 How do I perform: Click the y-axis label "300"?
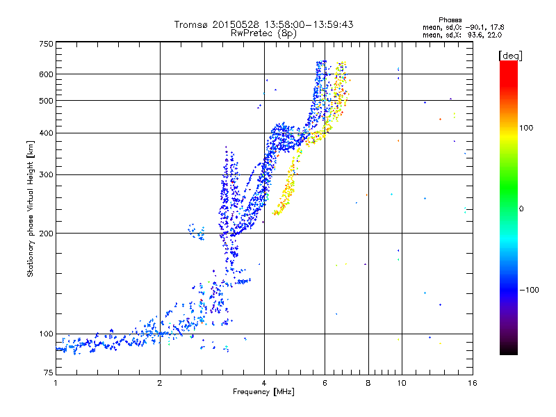pyautogui.click(x=46, y=174)
